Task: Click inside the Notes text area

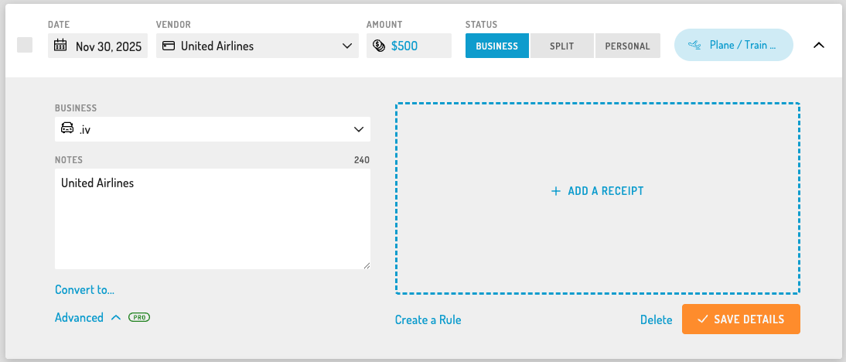Action: [x=213, y=219]
